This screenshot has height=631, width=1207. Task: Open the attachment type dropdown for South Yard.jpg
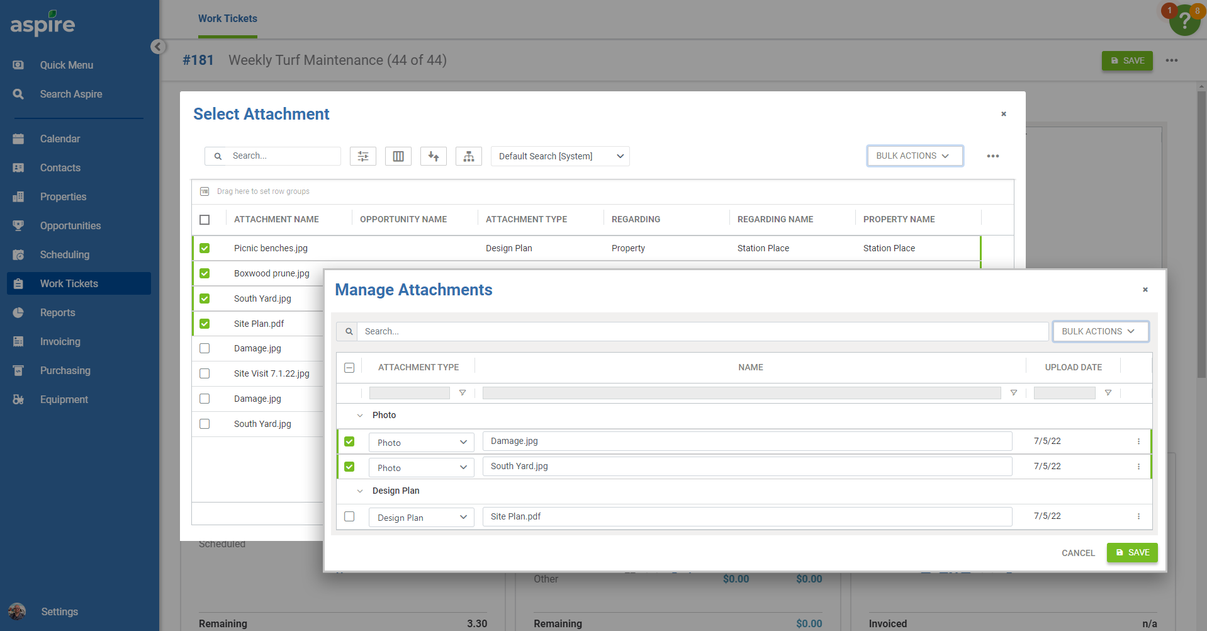[x=420, y=467]
